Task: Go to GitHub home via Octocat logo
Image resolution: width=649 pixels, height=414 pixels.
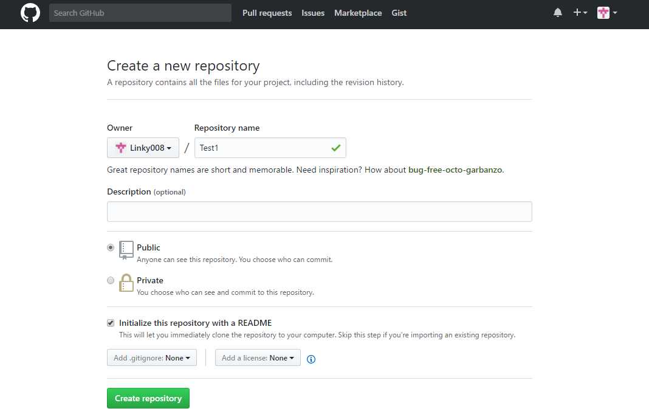Action: coord(30,13)
